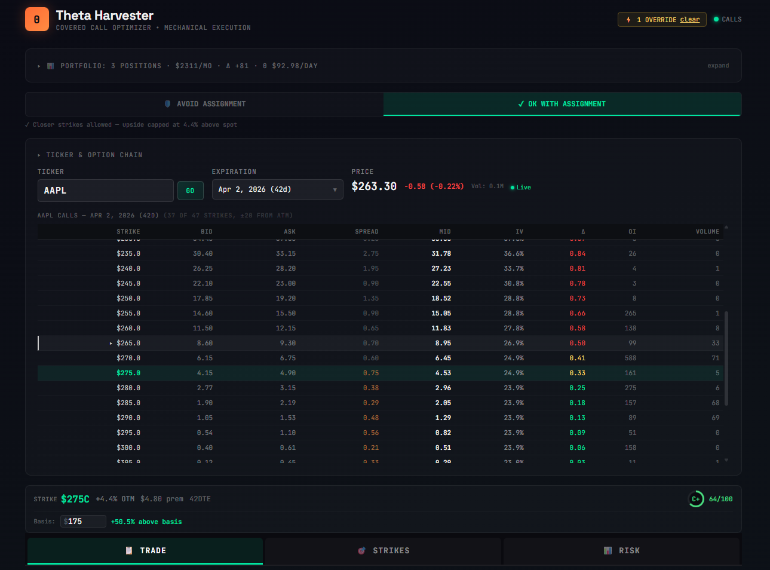The image size is (770, 570).
Task: Toggle the CALLS indicator
Action: click(727, 19)
